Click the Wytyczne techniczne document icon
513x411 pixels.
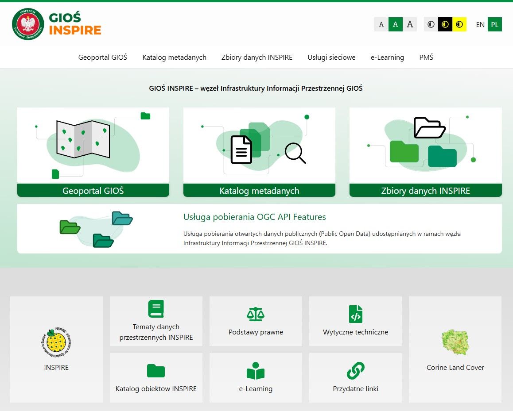(x=355, y=314)
